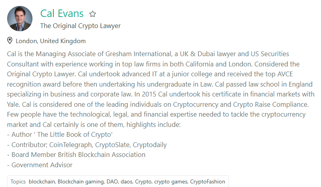
Task: Pick the lowercase daos topic tag
Action: (126, 181)
